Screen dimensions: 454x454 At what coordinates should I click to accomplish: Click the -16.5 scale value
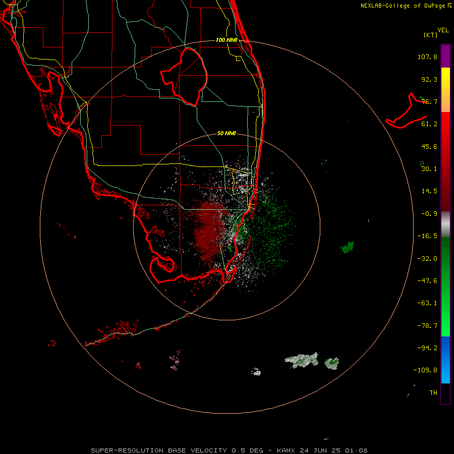tap(427, 236)
